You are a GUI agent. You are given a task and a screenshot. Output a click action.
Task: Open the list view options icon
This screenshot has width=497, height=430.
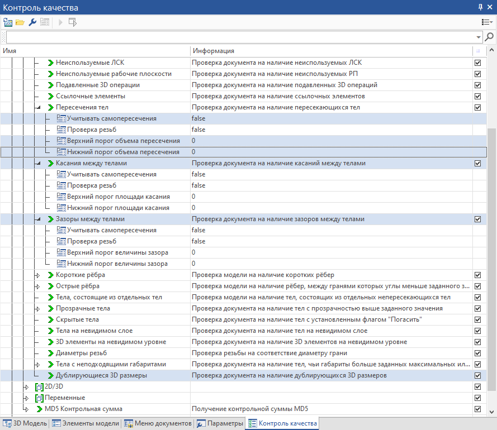(x=487, y=22)
